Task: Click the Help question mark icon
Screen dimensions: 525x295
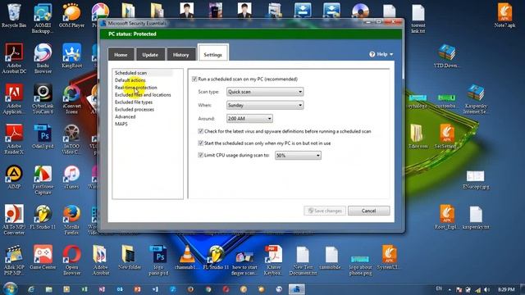Action: (372, 54)
